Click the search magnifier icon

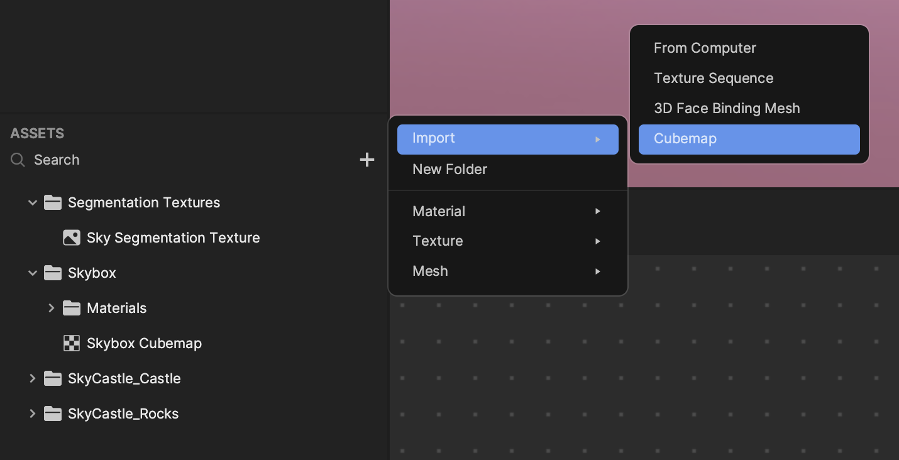(x=18, y=160)
